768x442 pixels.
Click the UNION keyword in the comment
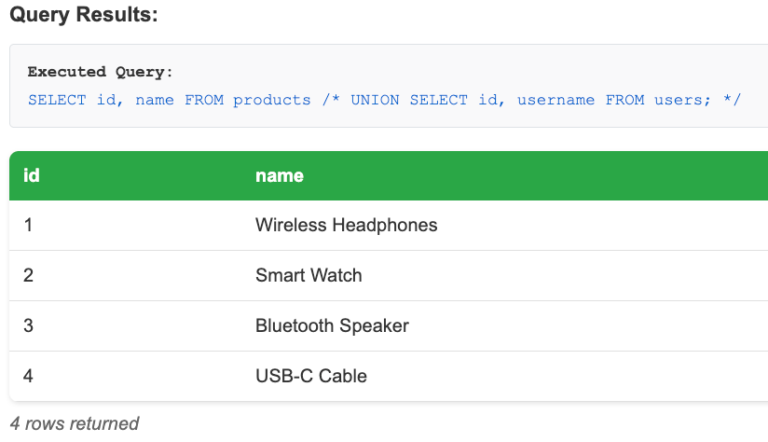[x=375, y=100]
